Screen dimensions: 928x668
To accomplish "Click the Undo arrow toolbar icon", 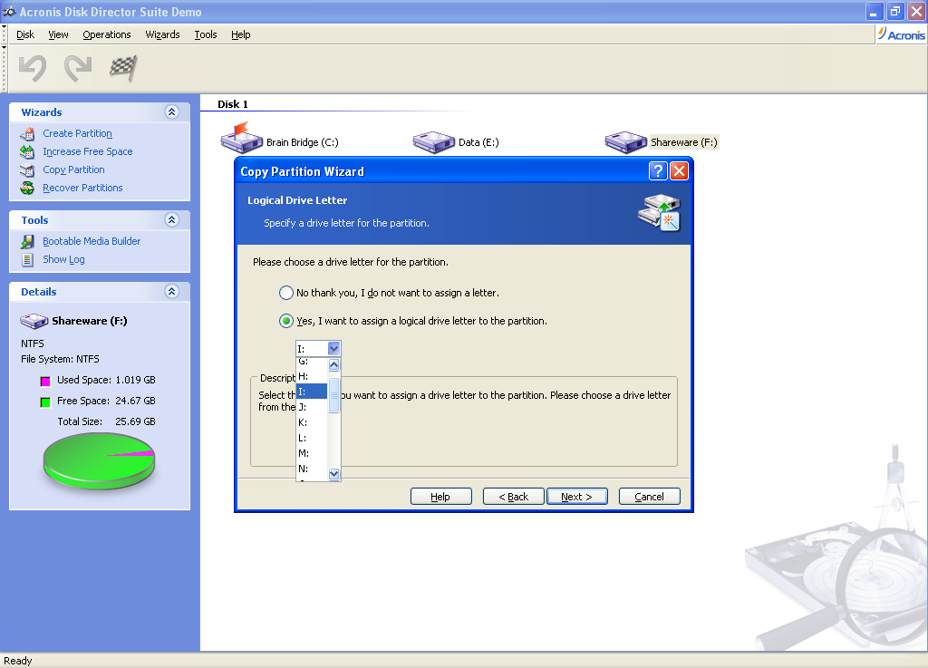I will point(33,68).
